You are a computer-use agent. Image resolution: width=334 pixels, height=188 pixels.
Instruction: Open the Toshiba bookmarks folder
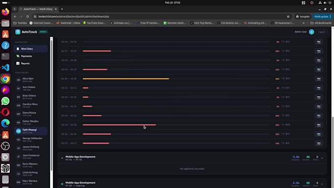point(20,23)
